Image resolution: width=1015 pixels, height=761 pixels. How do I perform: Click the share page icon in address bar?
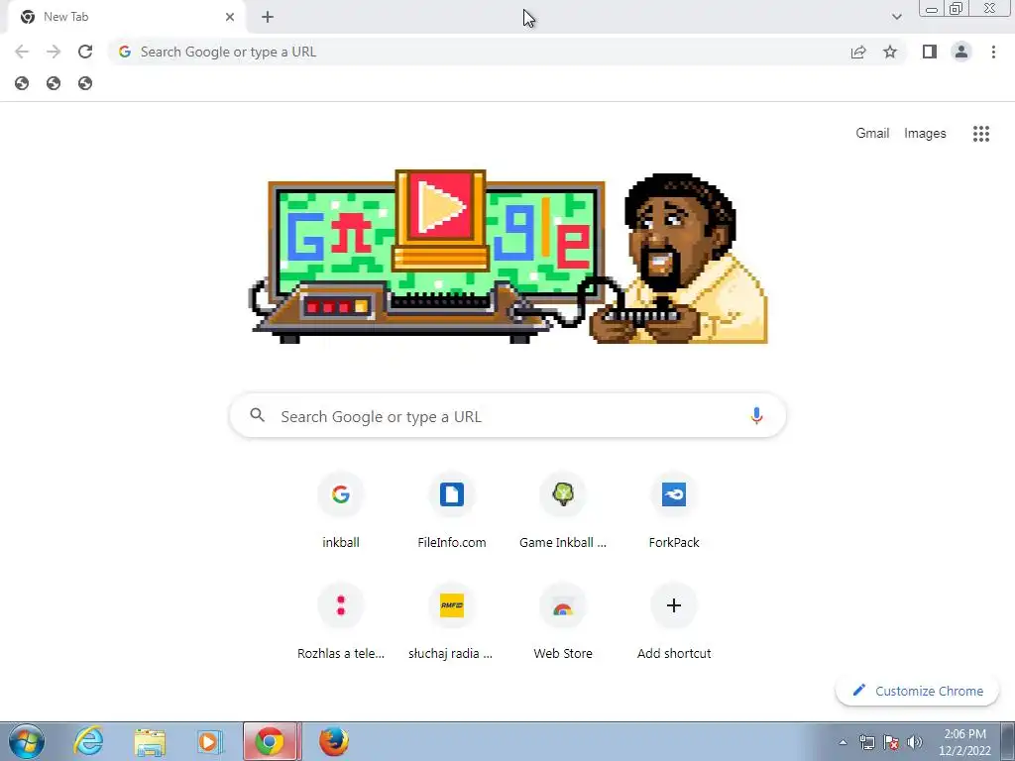pos(858,52)
